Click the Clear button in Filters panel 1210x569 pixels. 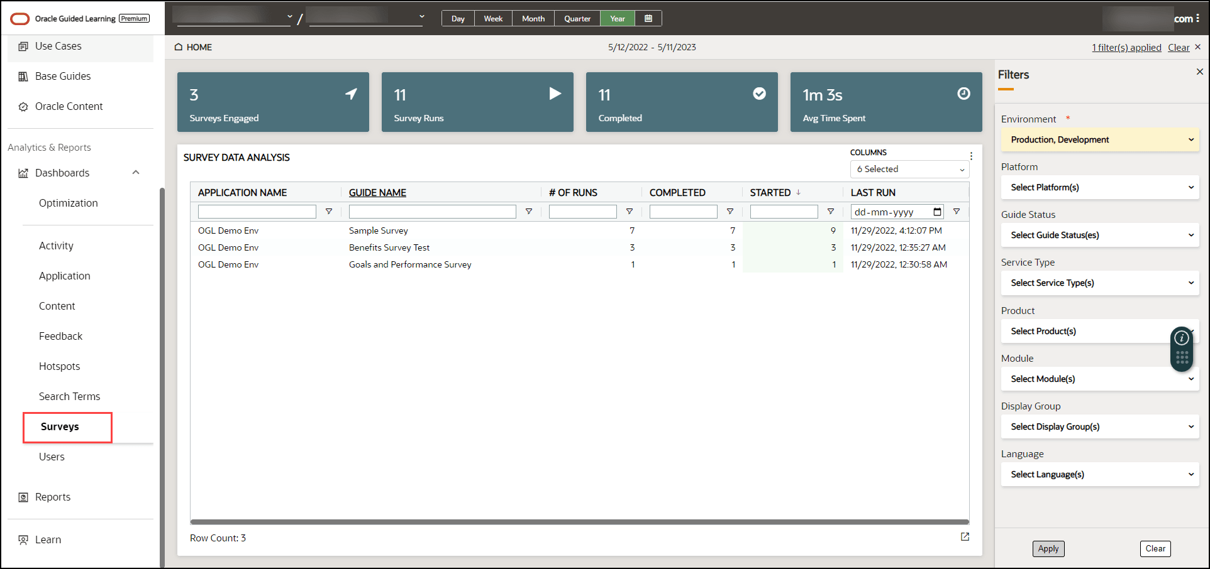click(1155, 549)
